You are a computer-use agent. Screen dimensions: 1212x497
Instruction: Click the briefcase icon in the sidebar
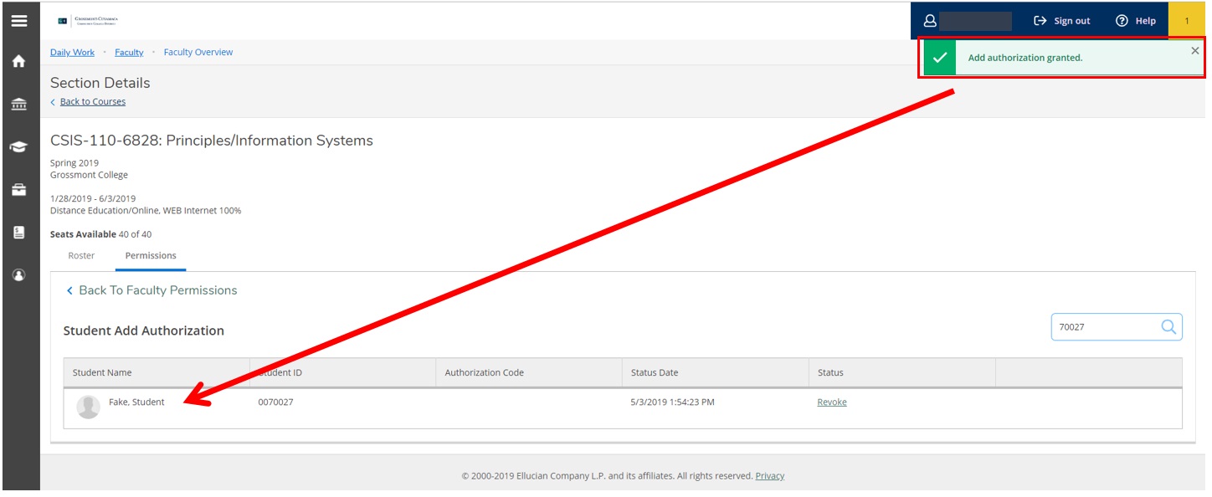tap(20, 189)
